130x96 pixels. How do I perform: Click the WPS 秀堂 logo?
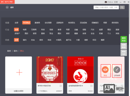7,2
